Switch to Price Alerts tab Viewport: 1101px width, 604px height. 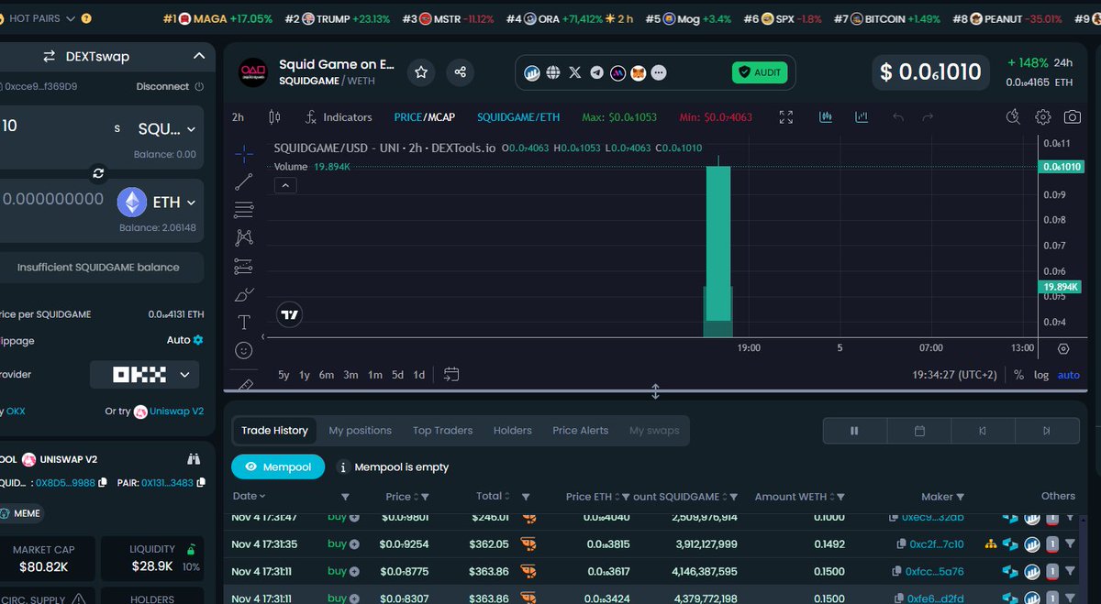point(580,430)
